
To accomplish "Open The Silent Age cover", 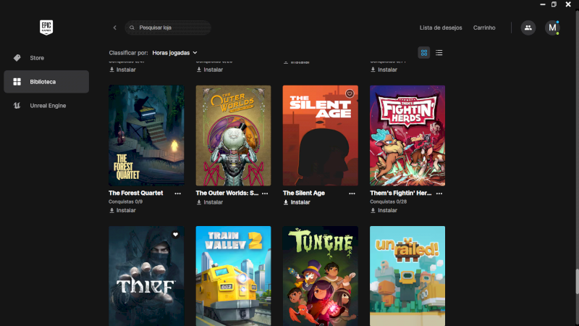I will click(x=320, y=135).
